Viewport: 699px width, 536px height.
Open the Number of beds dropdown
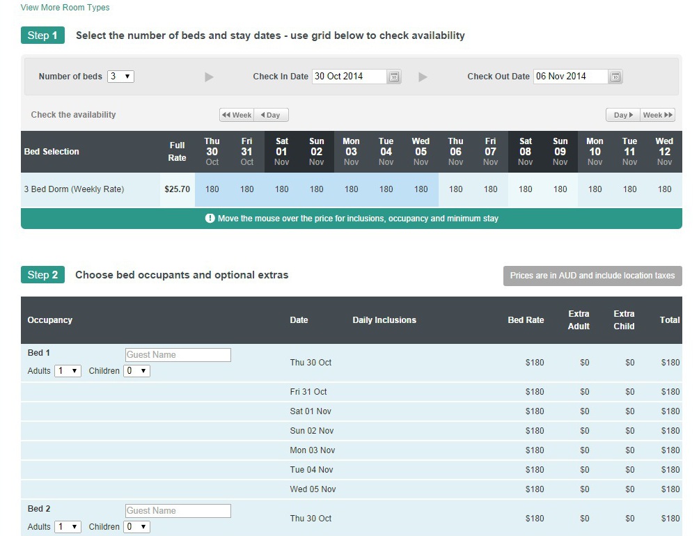click(120, 76)
